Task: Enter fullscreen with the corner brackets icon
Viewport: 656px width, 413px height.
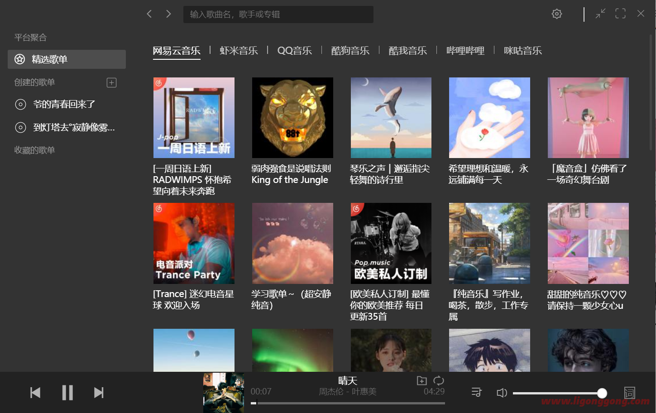Action: 620,14
